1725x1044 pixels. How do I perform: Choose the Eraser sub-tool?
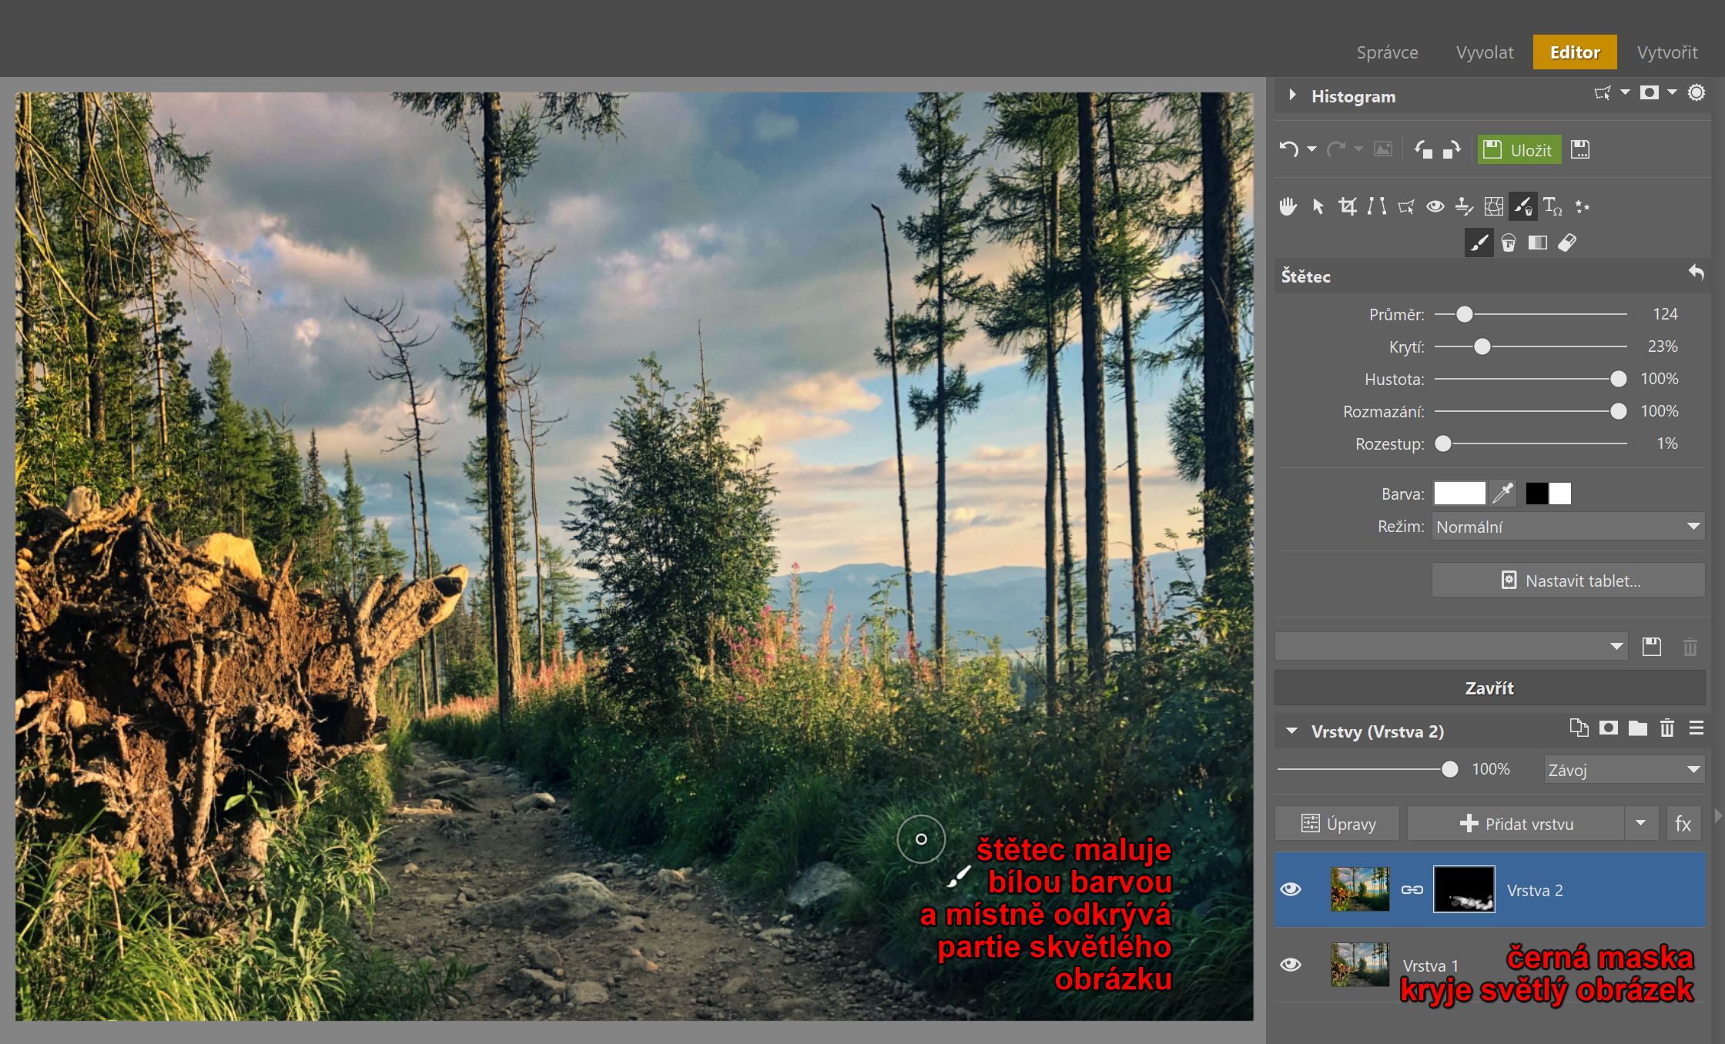[1567, 243]
